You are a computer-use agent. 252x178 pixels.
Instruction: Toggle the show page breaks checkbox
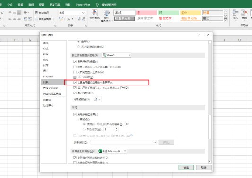(75, 77)
